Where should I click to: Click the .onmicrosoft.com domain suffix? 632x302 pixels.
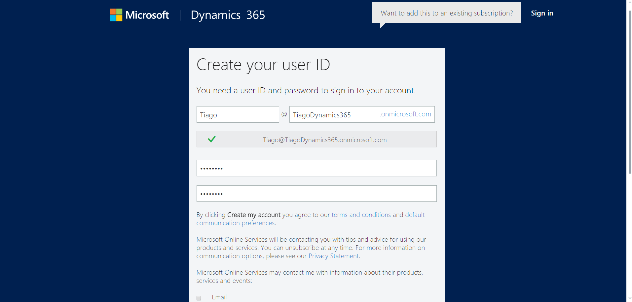point(405,114)
